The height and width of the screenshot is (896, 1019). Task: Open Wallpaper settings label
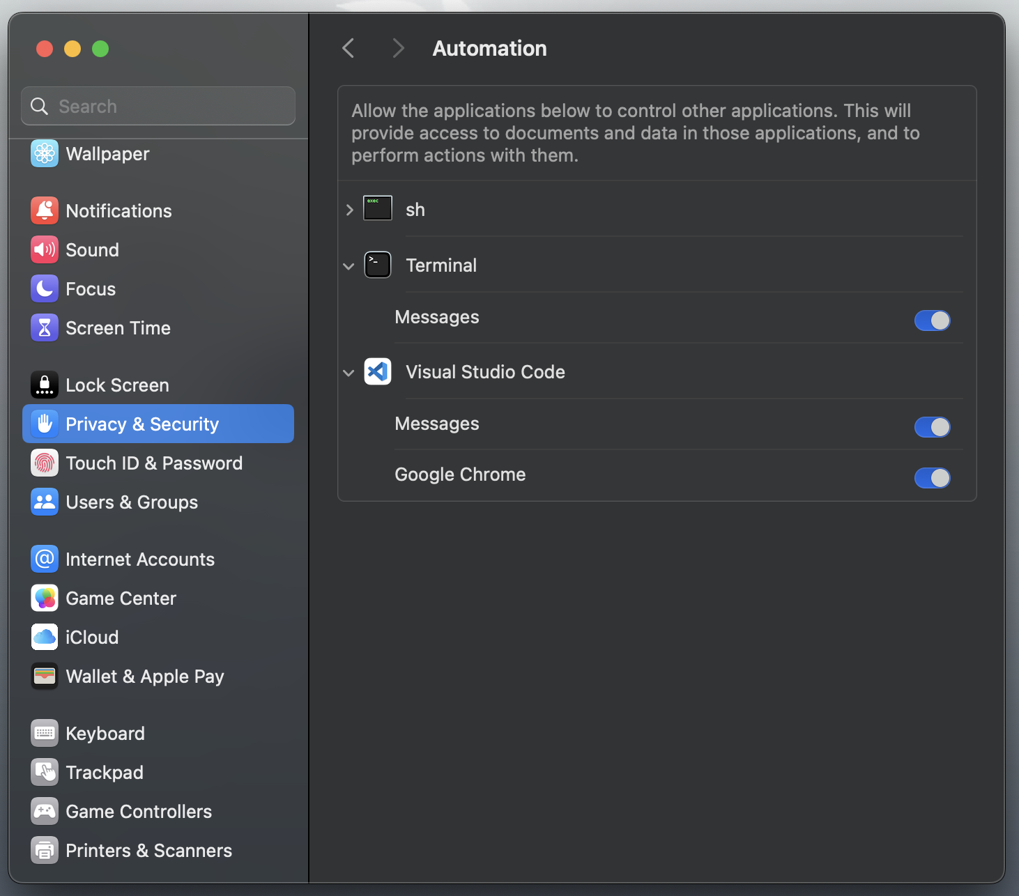[107, 154]
